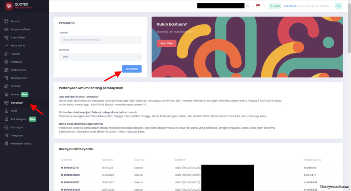Open Materi promo menu item
The width and height of the screenshot is (351, 191).
point(19,78)
